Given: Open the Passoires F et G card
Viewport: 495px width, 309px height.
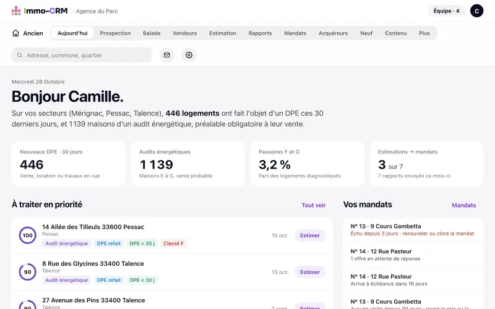Looking at the screenshot, I should point(307,164).
